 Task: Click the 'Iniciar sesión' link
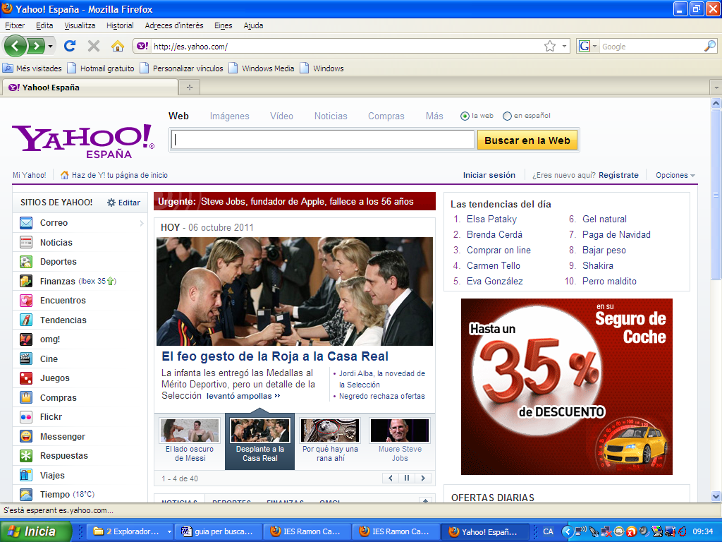tap(489, 175)
